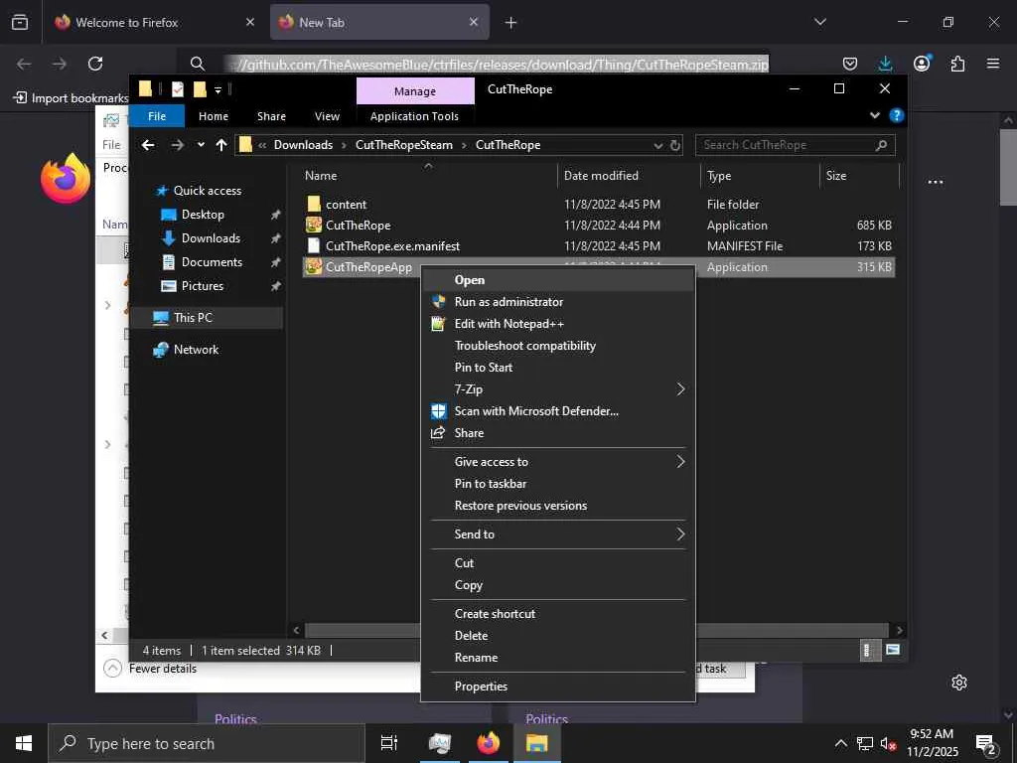
Task: Sort by Date modified column
Action: coord(629,176)
